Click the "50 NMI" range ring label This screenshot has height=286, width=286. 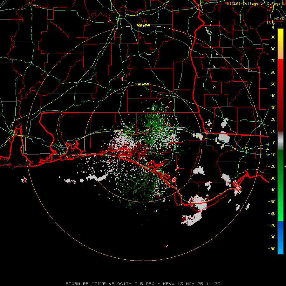pos(143,84)
